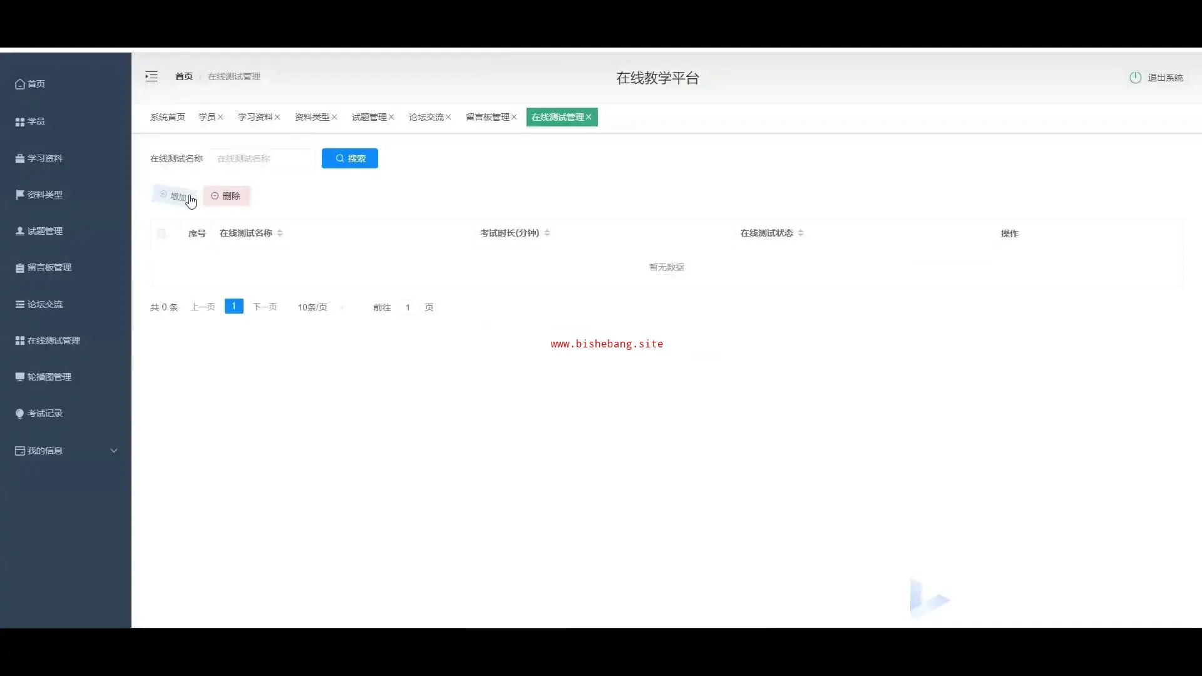Expand 我的信息 sidebar submenu chevron
1202x676 pixels.
click(x=114, y=451)
